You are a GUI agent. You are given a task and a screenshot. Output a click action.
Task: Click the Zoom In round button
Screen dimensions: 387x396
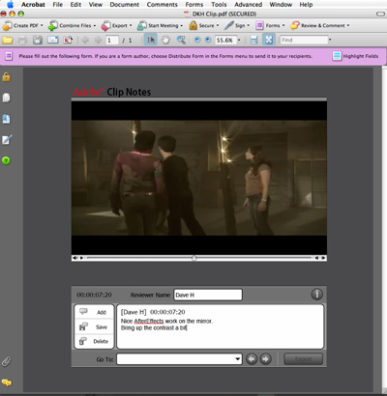[208, 40]
